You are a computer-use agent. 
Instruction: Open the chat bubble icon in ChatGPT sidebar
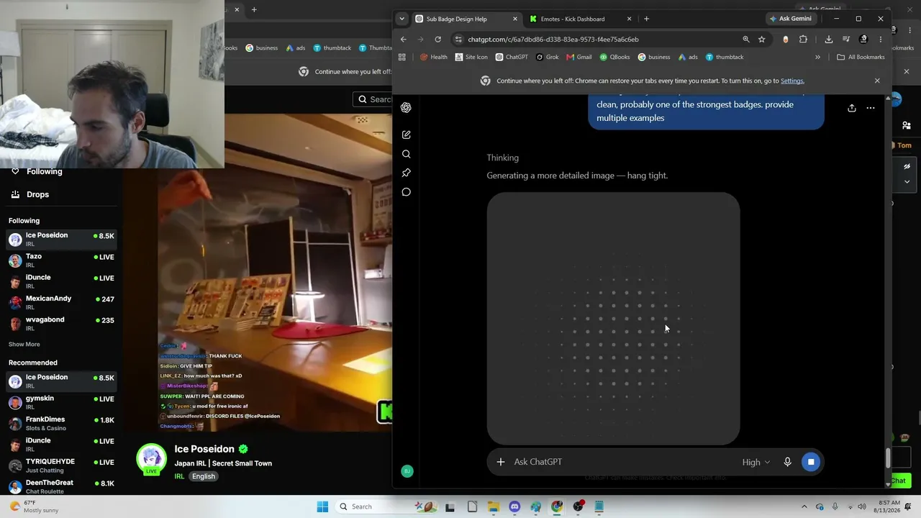pyautogui.click(x=406, y=192)
